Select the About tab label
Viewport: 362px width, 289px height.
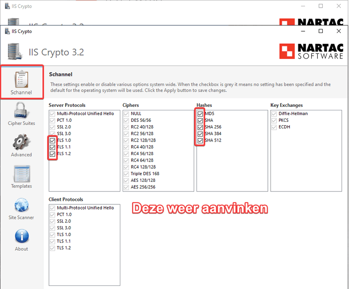(21, 249)
